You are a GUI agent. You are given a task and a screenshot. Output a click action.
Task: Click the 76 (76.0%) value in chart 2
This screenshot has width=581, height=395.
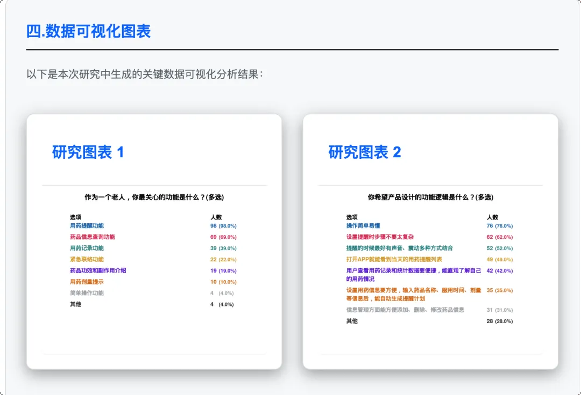[x=499, y=226]
